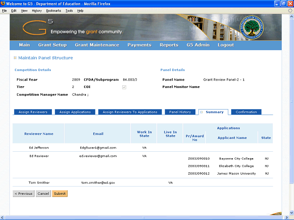Open the Grant Setup navigation menu

[x=52, y=45]
